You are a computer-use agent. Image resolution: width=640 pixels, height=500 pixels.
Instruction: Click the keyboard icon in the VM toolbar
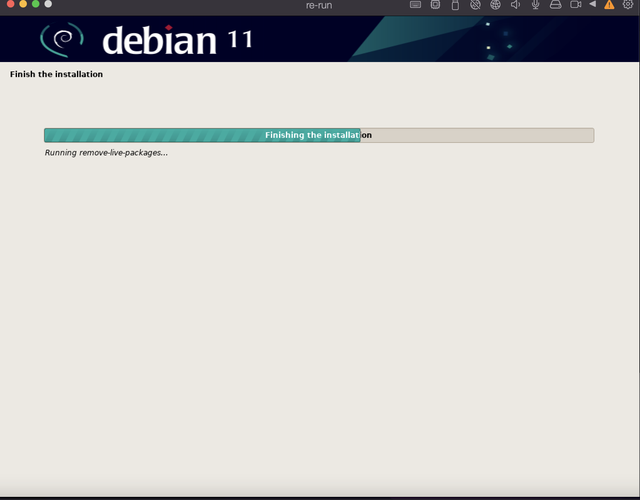[415, 5]
